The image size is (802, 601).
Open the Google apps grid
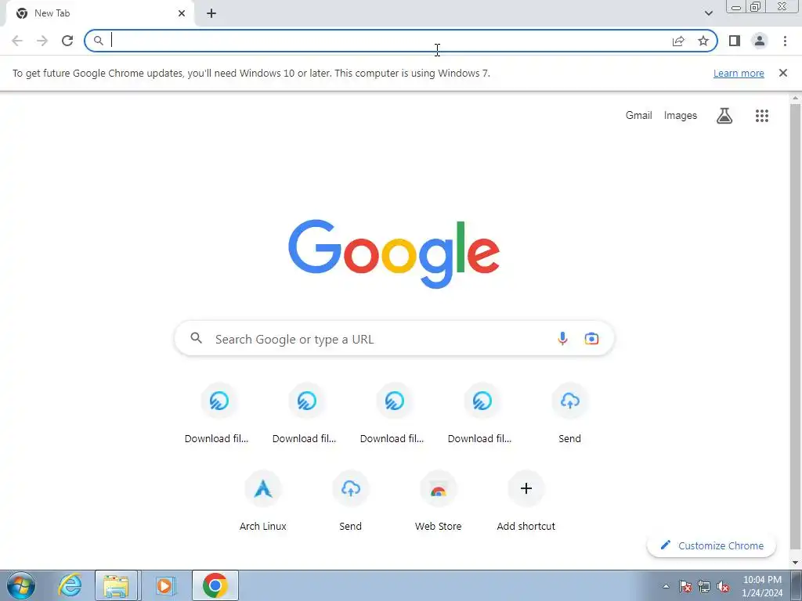tap(761, 116)
